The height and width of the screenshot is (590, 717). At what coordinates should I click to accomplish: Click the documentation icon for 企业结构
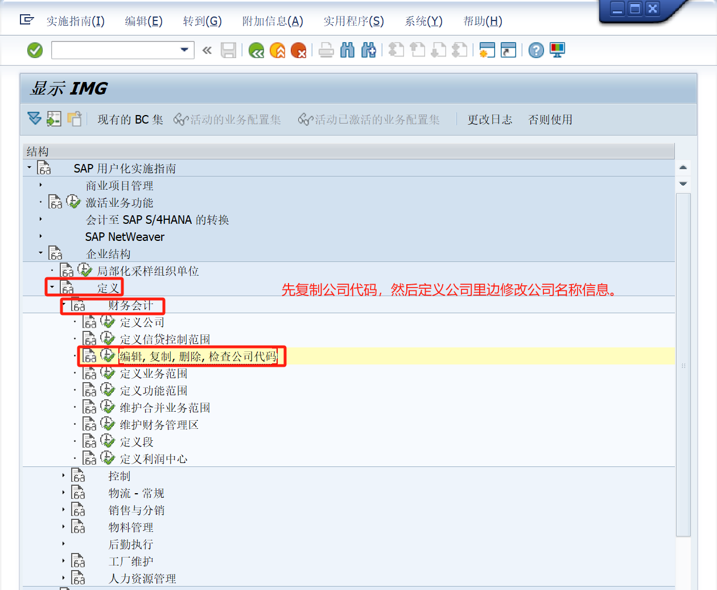(x=55, y=253)
